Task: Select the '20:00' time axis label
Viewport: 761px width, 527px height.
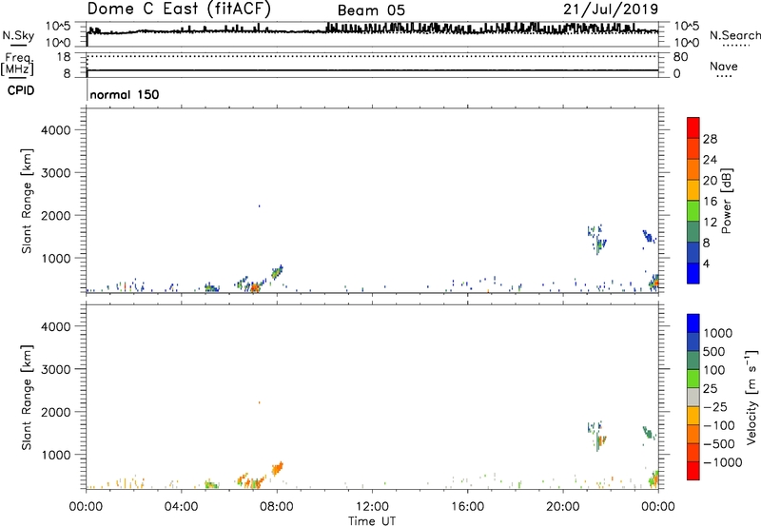Action: [x=563, y=507]
